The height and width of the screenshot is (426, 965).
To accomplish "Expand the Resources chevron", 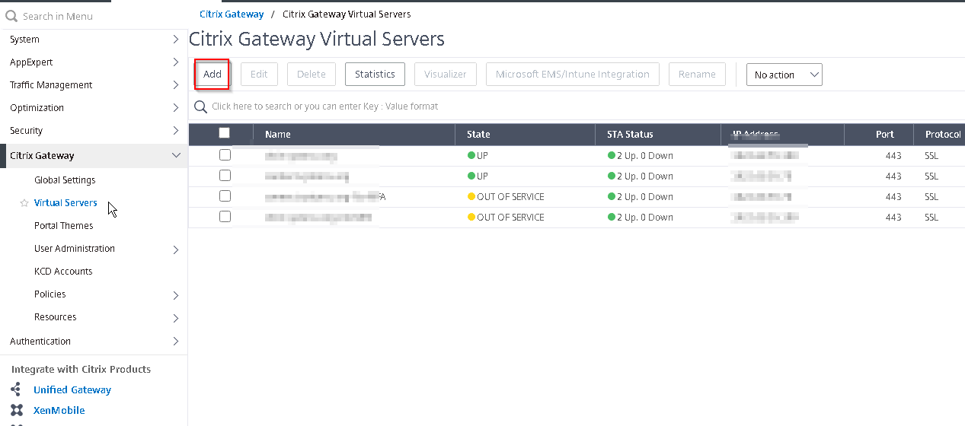I will (x=176, y=318).
